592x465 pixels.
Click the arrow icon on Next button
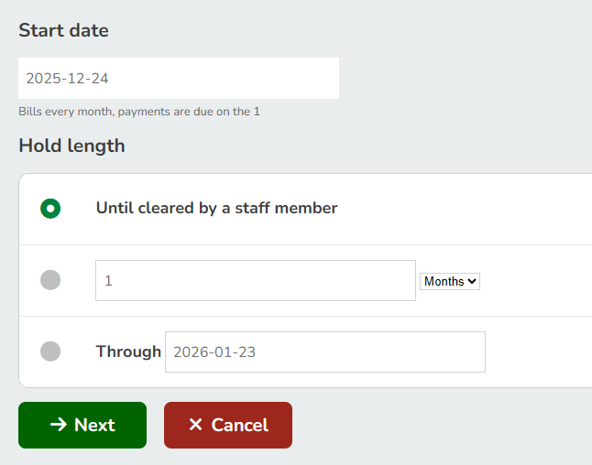click(58, 425)
